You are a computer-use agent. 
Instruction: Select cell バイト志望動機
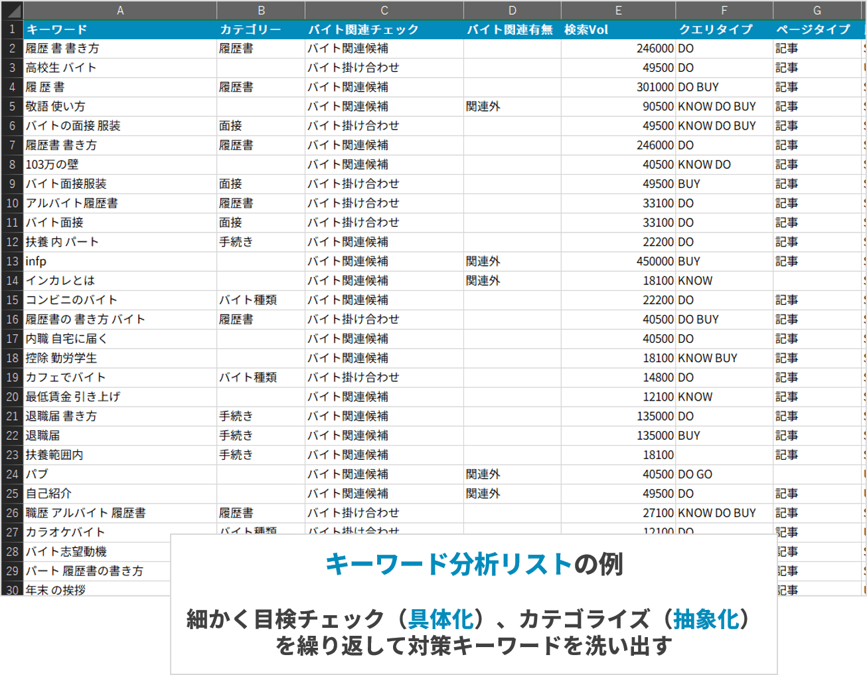[x=97, y=551]
